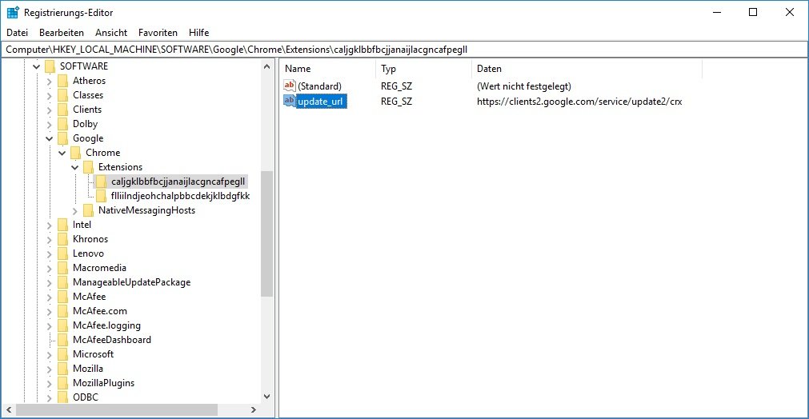Viewport: 809px width, 419px height.
Task: Collapse the Google key
Action: coord(49,138)
